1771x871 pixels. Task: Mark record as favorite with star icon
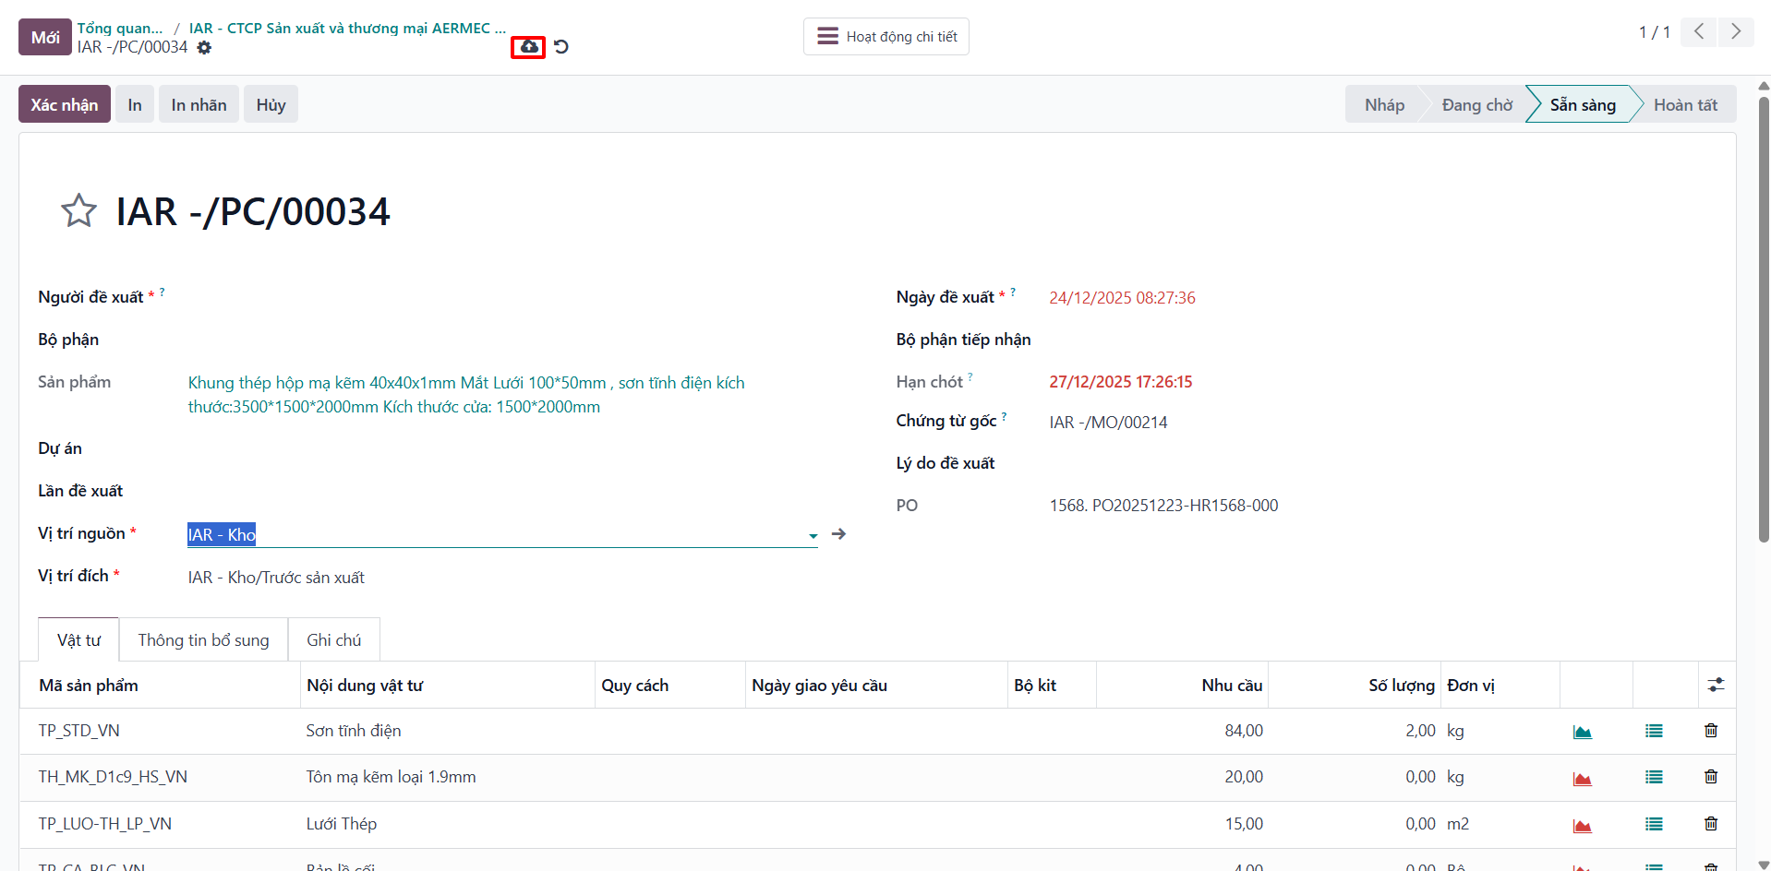[x=78, y=211]
